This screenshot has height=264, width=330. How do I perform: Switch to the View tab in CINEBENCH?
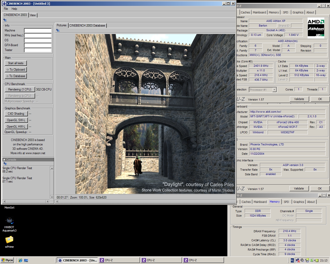pyautogui.click(x=33, y=15)
